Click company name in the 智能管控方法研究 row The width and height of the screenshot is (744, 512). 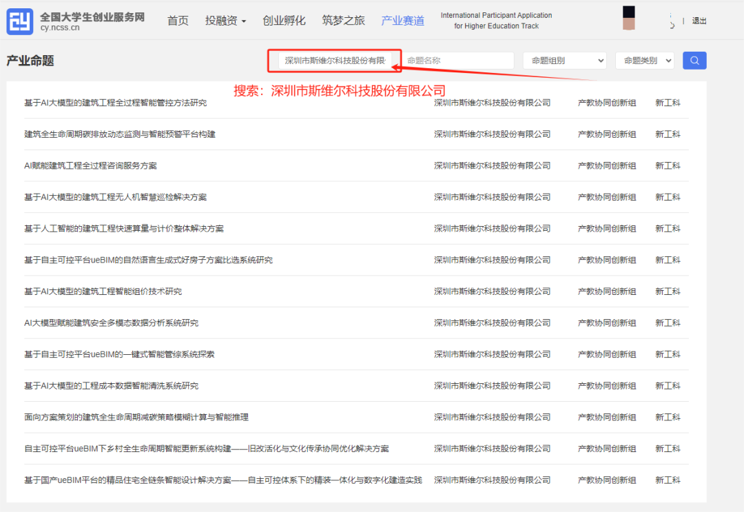tap(492, 103)
